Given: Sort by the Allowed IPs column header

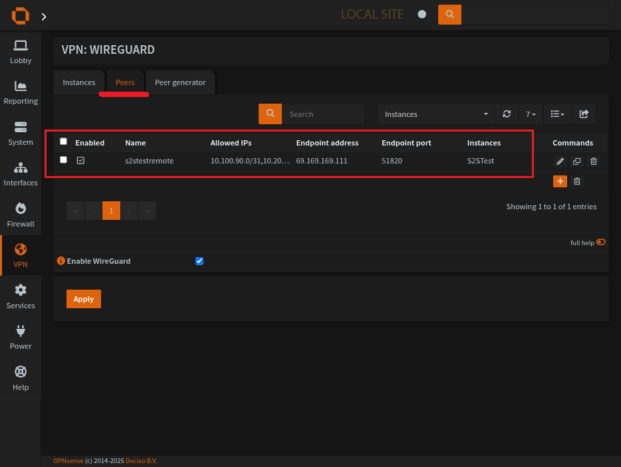Looking at the screenshot, I should 231,143.
